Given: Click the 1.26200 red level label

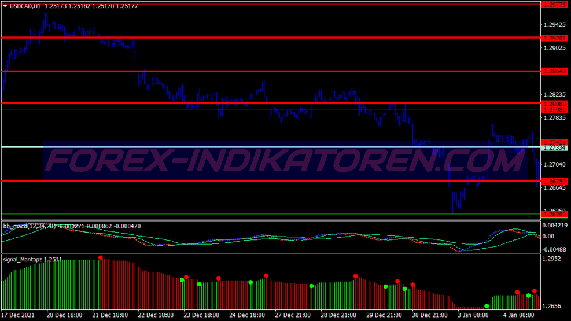Looking at the screenshot, I should coord(555,215).
